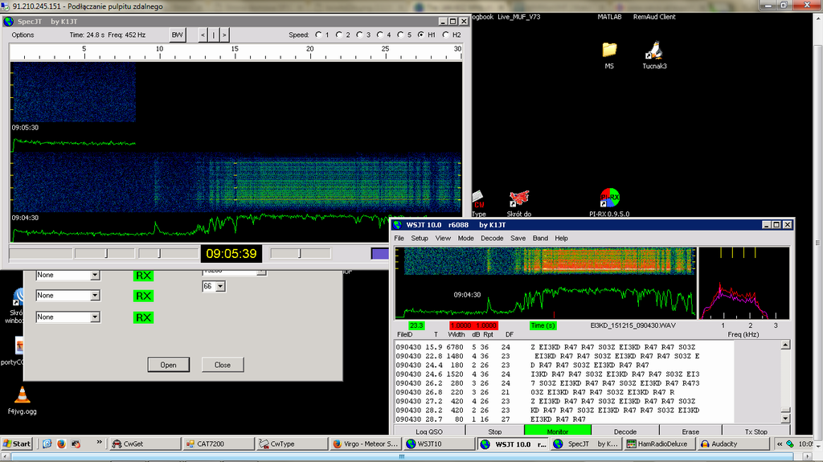Expand the first None dropdown
The height and width of the screenshot is (462, 823).
[95, 275]
